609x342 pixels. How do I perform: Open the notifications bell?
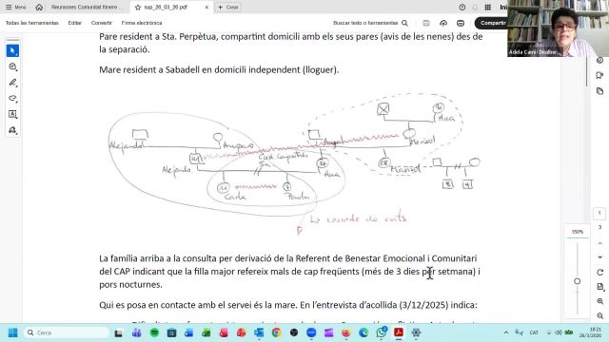click(x=475, y=8)
